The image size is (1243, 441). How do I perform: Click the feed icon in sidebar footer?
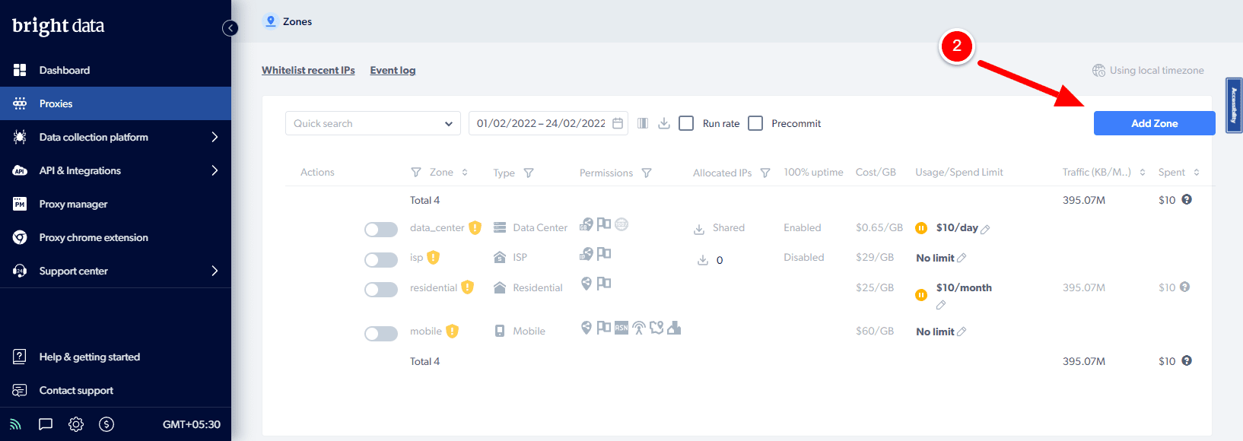click(x=16, y=424)
